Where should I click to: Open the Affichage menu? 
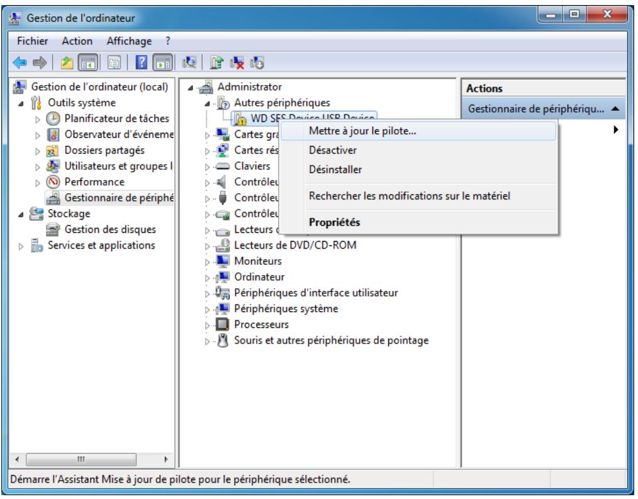[x=129, y=41]
